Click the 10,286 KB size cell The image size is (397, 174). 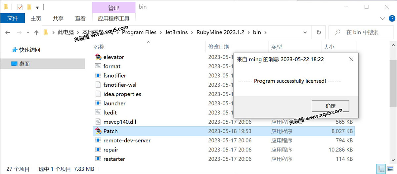coord(341,150)
